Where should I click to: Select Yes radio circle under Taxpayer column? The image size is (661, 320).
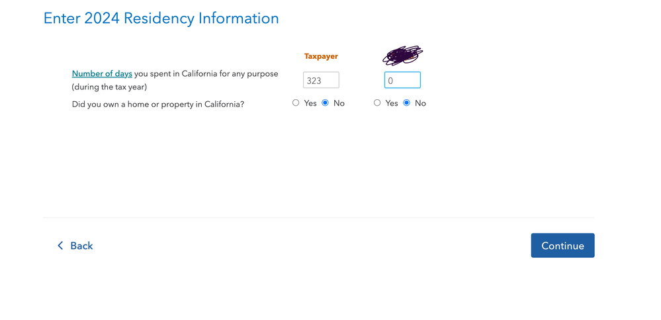tap(296, 102)
